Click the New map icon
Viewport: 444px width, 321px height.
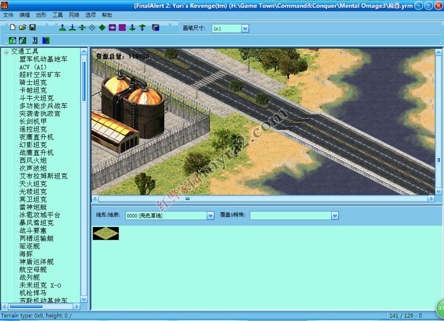point(12,27)
